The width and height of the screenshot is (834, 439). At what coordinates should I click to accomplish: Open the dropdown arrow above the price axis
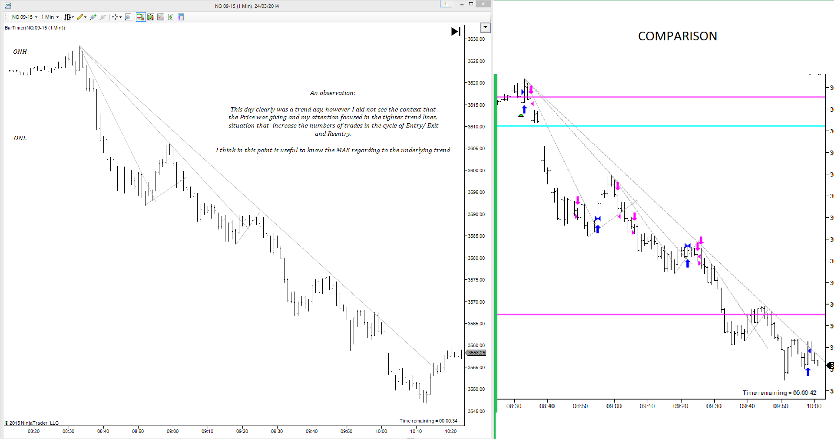click(486, 28)
